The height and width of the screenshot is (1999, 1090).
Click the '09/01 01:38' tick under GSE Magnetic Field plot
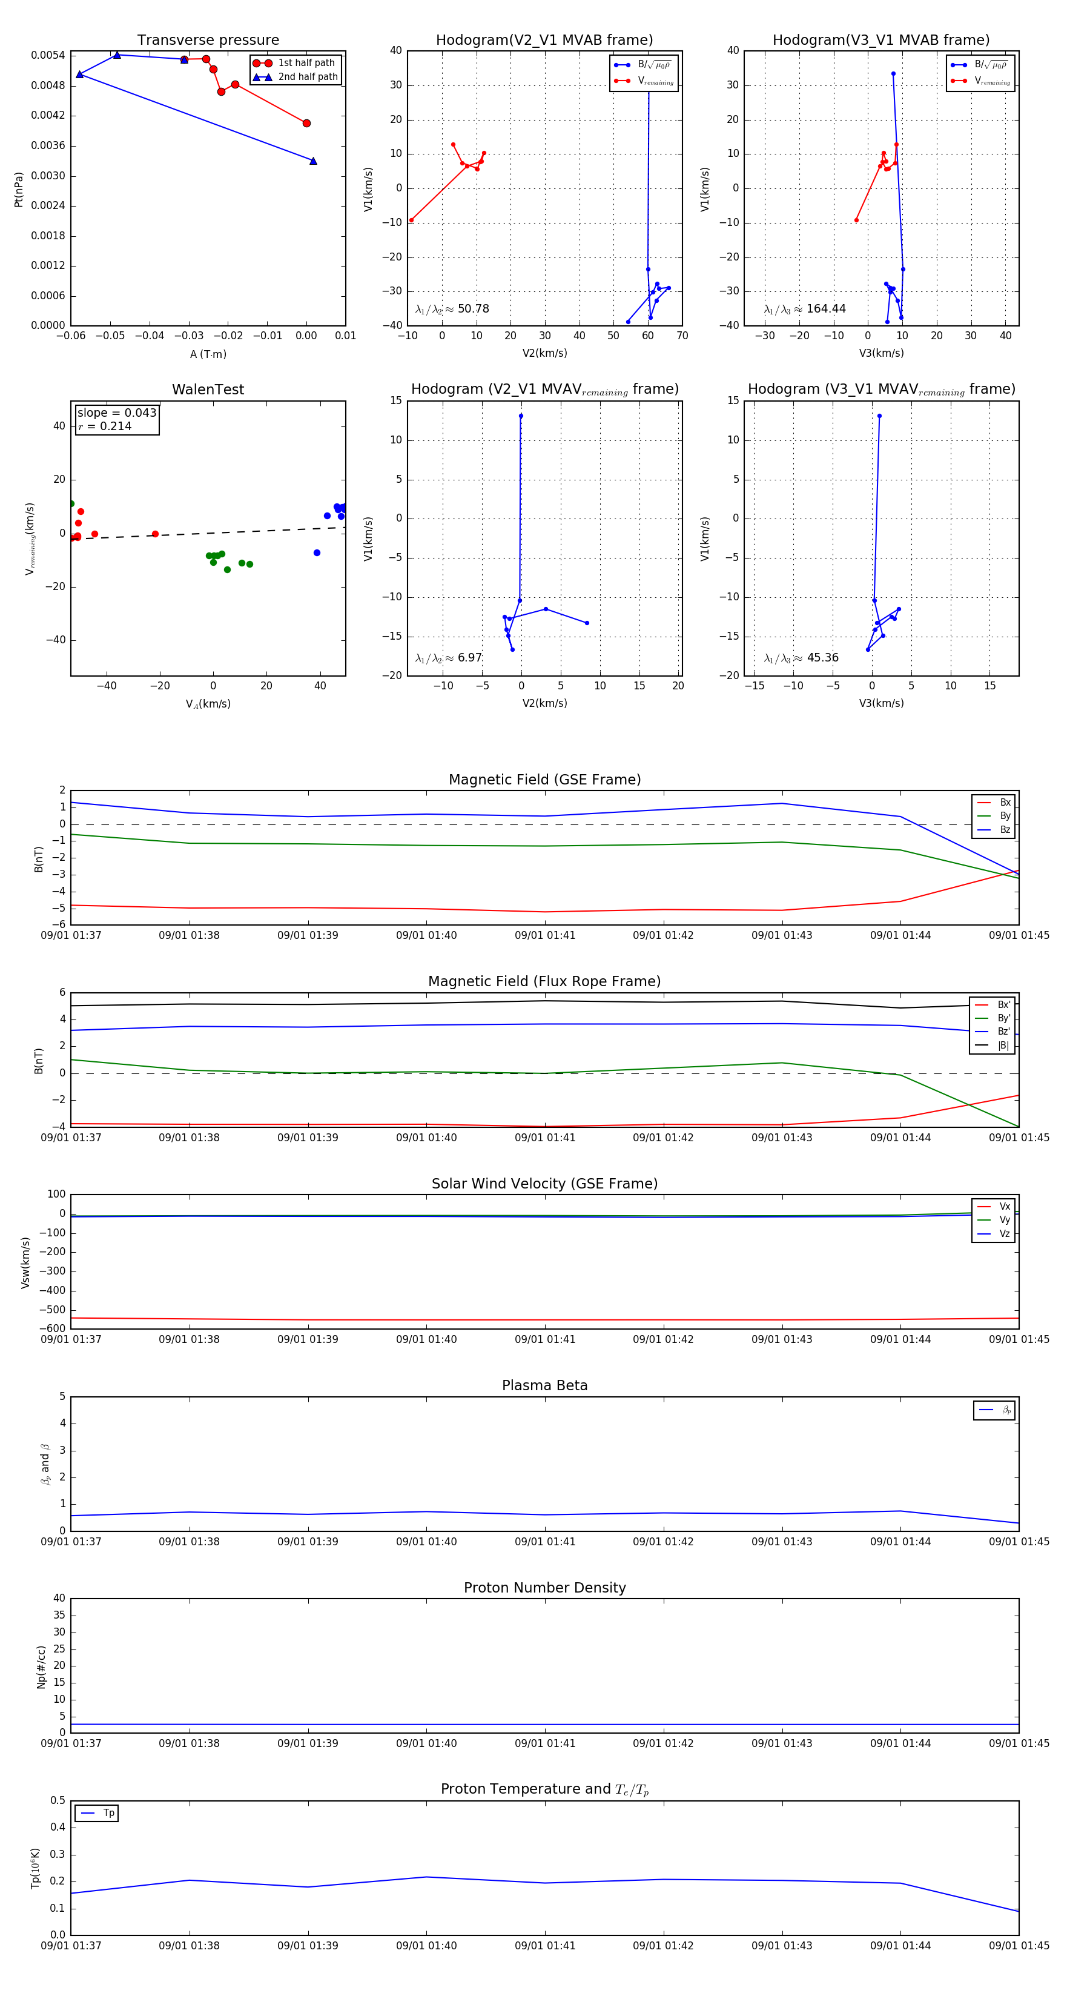click(x=190, y=935)
